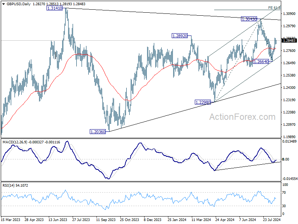Click the RSI 30 oversold level label
Screen dimensions: 298x224
tap(284, 206)
